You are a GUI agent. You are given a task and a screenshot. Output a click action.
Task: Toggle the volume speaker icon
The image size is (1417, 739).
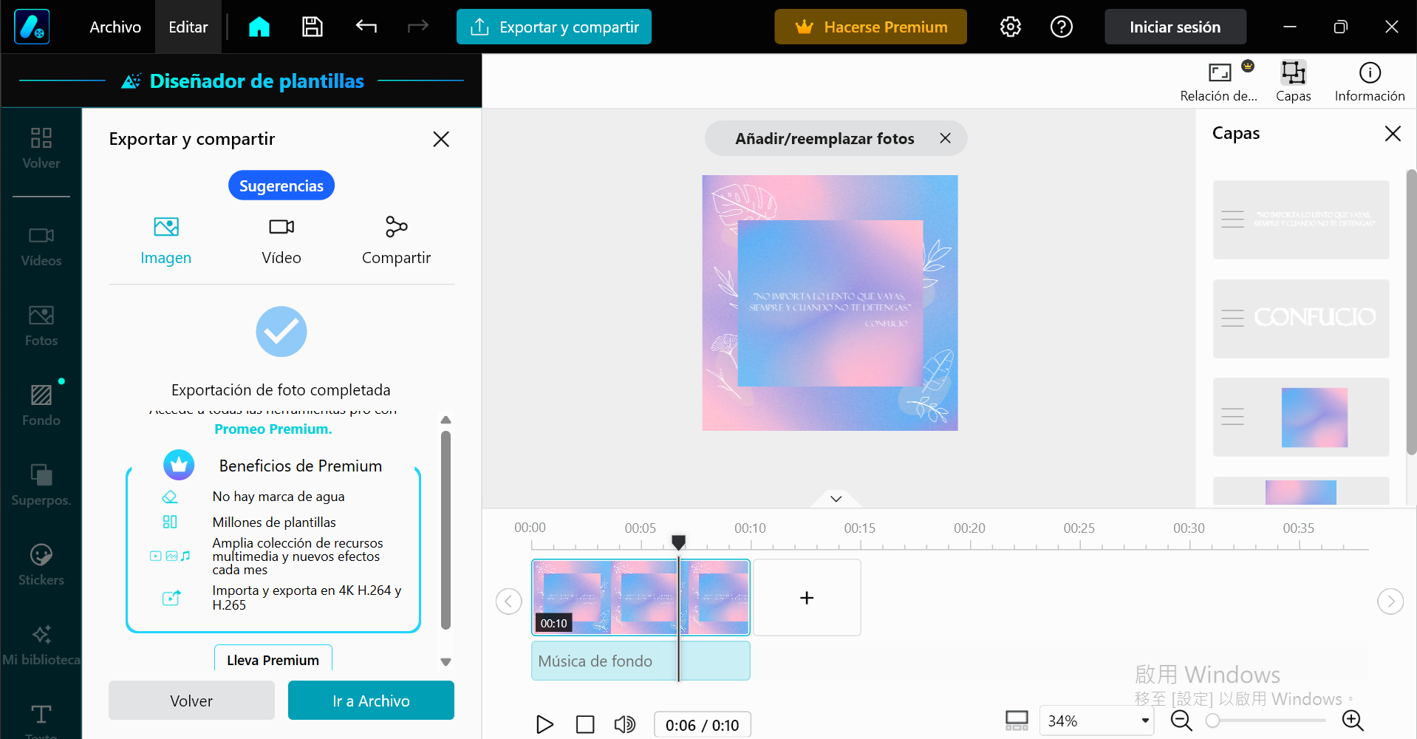[624, 724]
